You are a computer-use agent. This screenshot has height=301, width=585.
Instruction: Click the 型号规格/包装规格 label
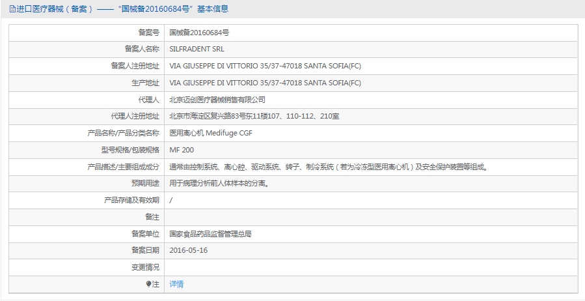point(130,150)
